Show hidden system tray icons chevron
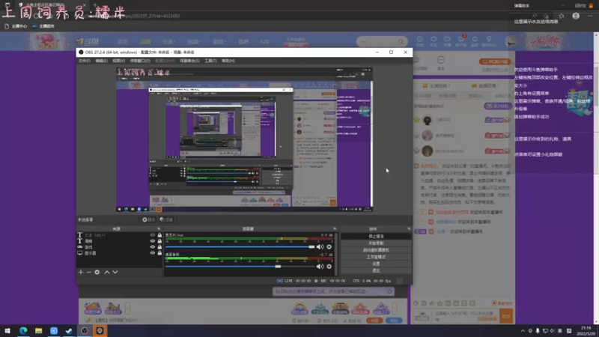This screenshot has height=337, width=599. coord(523,331)
